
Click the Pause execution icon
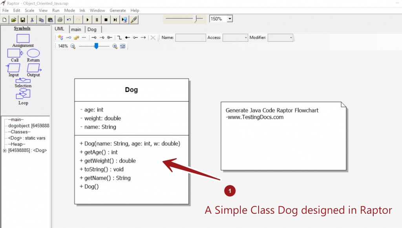97,19
